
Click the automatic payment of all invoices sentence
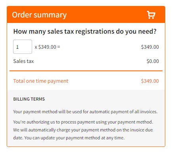click(x=85, y=112)
